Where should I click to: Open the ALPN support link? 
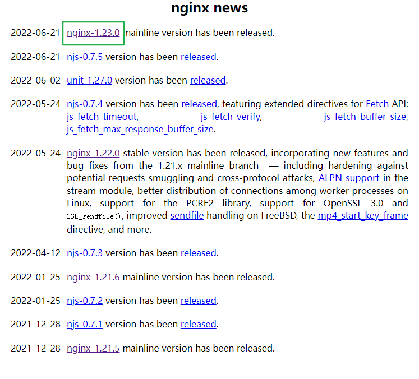[x=349, y=178]
